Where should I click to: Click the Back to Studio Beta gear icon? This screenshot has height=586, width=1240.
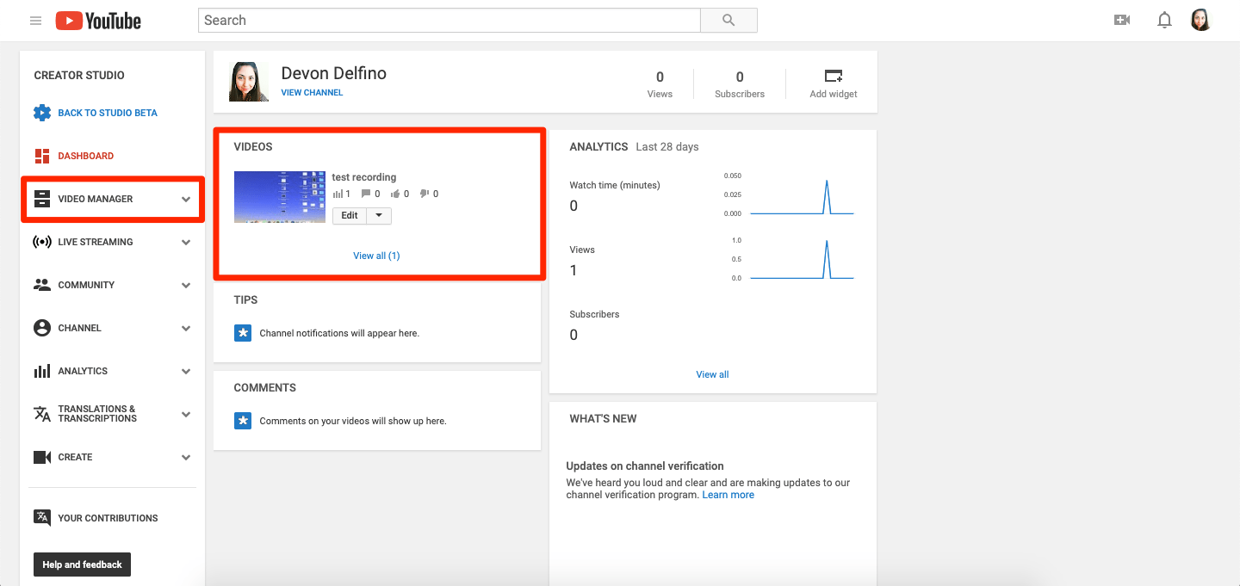click(x=42, y=113)
